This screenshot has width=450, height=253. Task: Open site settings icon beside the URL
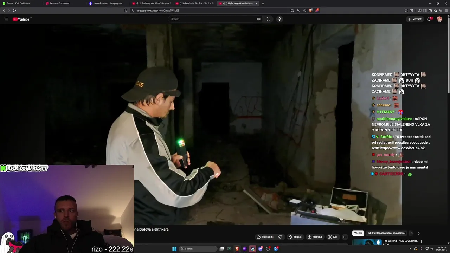click(x=133, y=11)
